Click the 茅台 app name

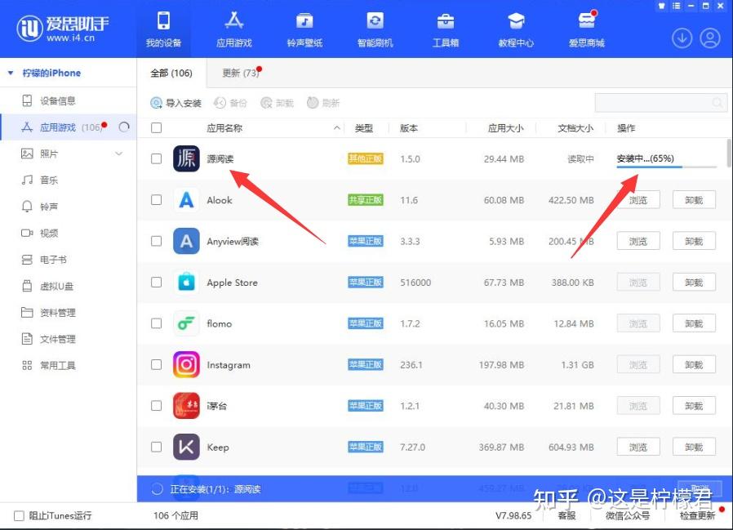pyautogui.click(x=216, y=406)
